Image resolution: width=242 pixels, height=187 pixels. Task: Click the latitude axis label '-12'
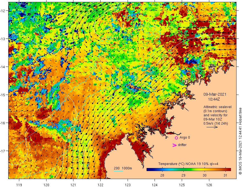(x=3, y=11)
